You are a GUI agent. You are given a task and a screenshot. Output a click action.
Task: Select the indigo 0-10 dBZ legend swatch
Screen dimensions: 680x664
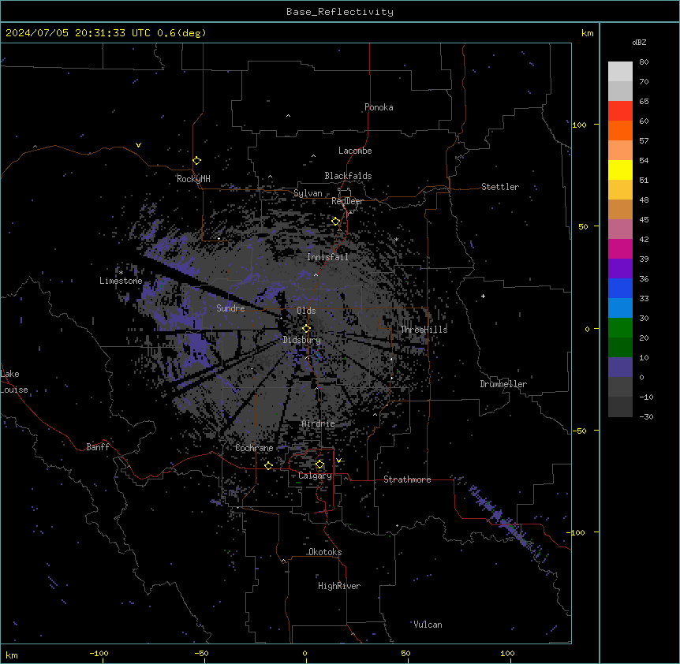coord(620,367)
